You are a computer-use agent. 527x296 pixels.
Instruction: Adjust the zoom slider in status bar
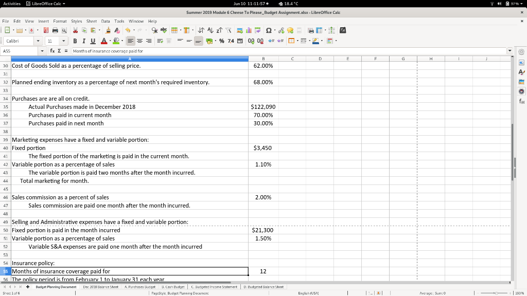pyautogui.click(x=496, y=293)
